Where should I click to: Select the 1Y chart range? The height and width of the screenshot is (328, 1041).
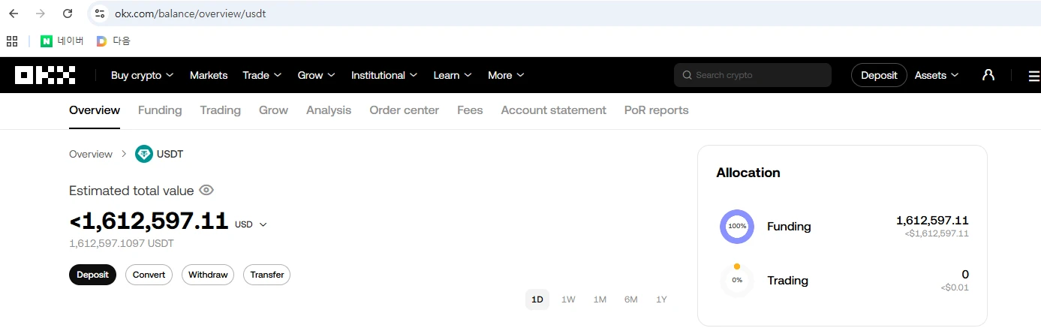(661, 299)
